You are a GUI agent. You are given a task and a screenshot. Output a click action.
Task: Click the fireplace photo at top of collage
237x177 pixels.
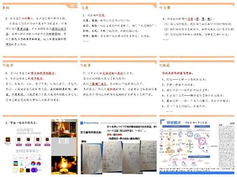(x=64, y=128)
